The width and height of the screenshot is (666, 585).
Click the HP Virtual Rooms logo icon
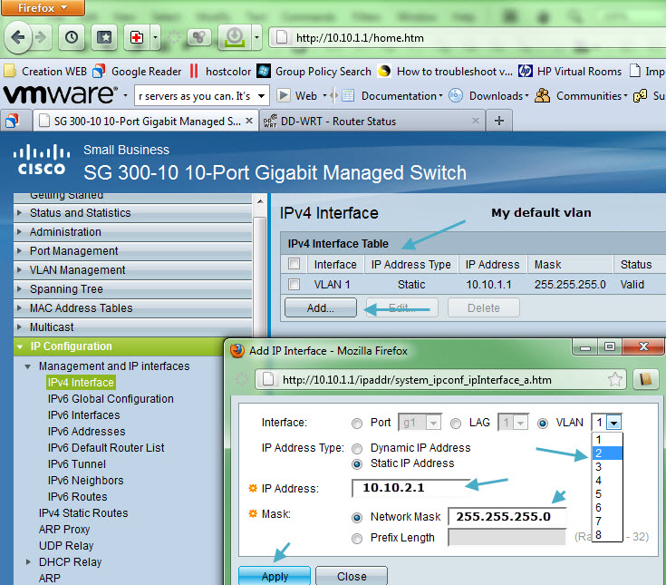coord(526,71)
